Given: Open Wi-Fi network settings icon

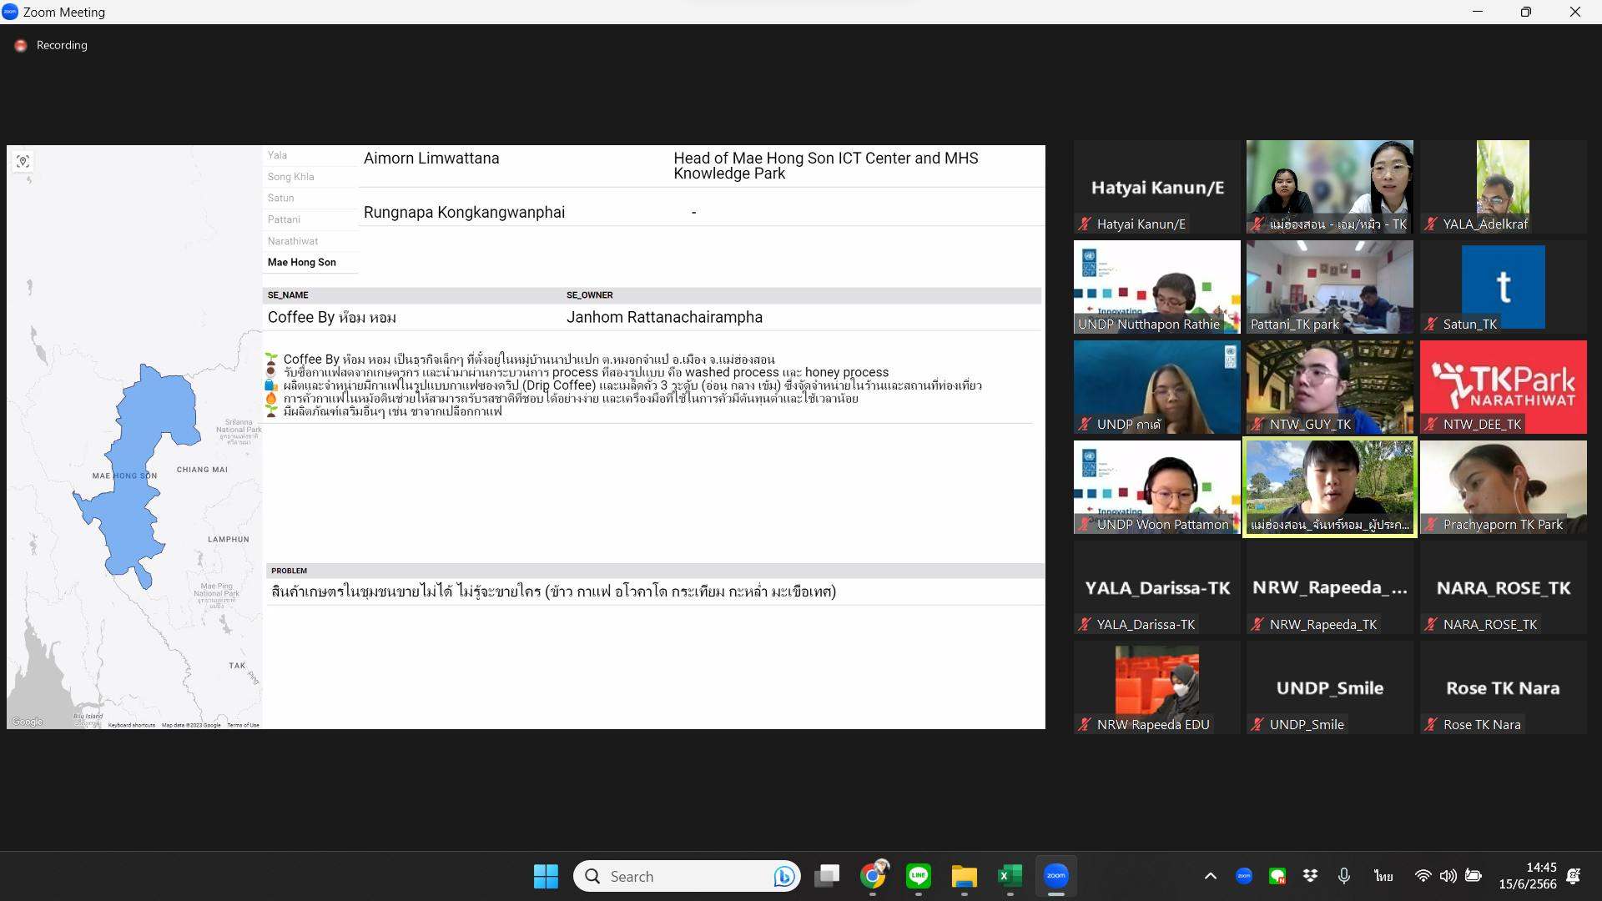Looking at the screenshot, I should 1423,876.
